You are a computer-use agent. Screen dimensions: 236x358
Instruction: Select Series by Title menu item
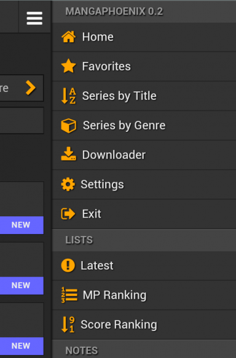(x=144, y=96)
